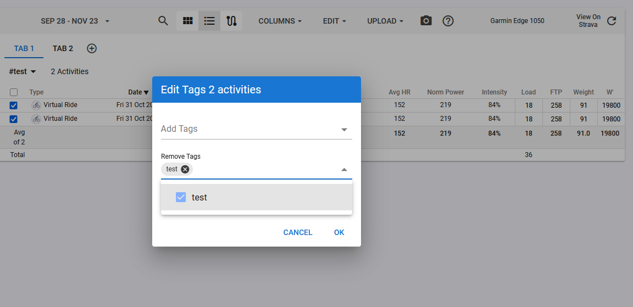Open the COLUMNS dropdown menu
The width and height of the screenshot is (633, 307).
point(280,21)
